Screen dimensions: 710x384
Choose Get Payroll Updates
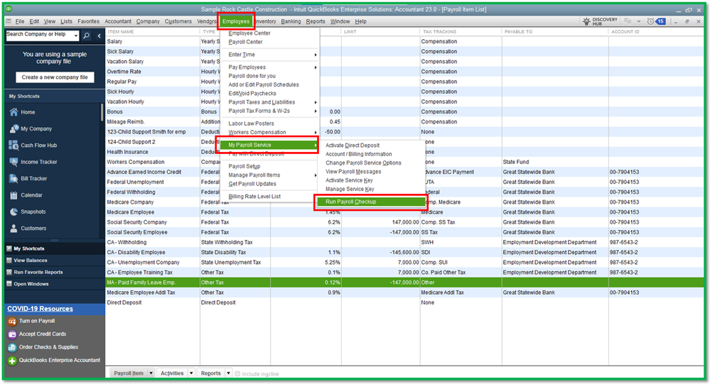252,184
